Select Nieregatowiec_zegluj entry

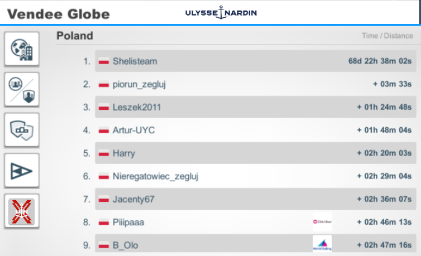coord(255,176)
